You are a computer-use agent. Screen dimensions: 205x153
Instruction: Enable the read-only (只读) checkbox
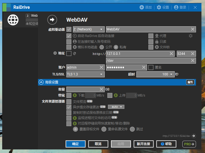151,42
